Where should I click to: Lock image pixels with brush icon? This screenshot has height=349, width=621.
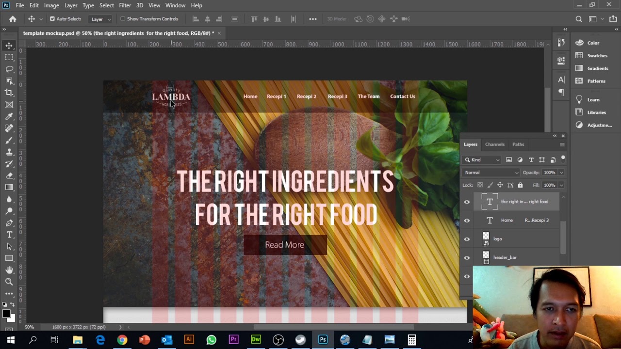[x=490, y=185]
